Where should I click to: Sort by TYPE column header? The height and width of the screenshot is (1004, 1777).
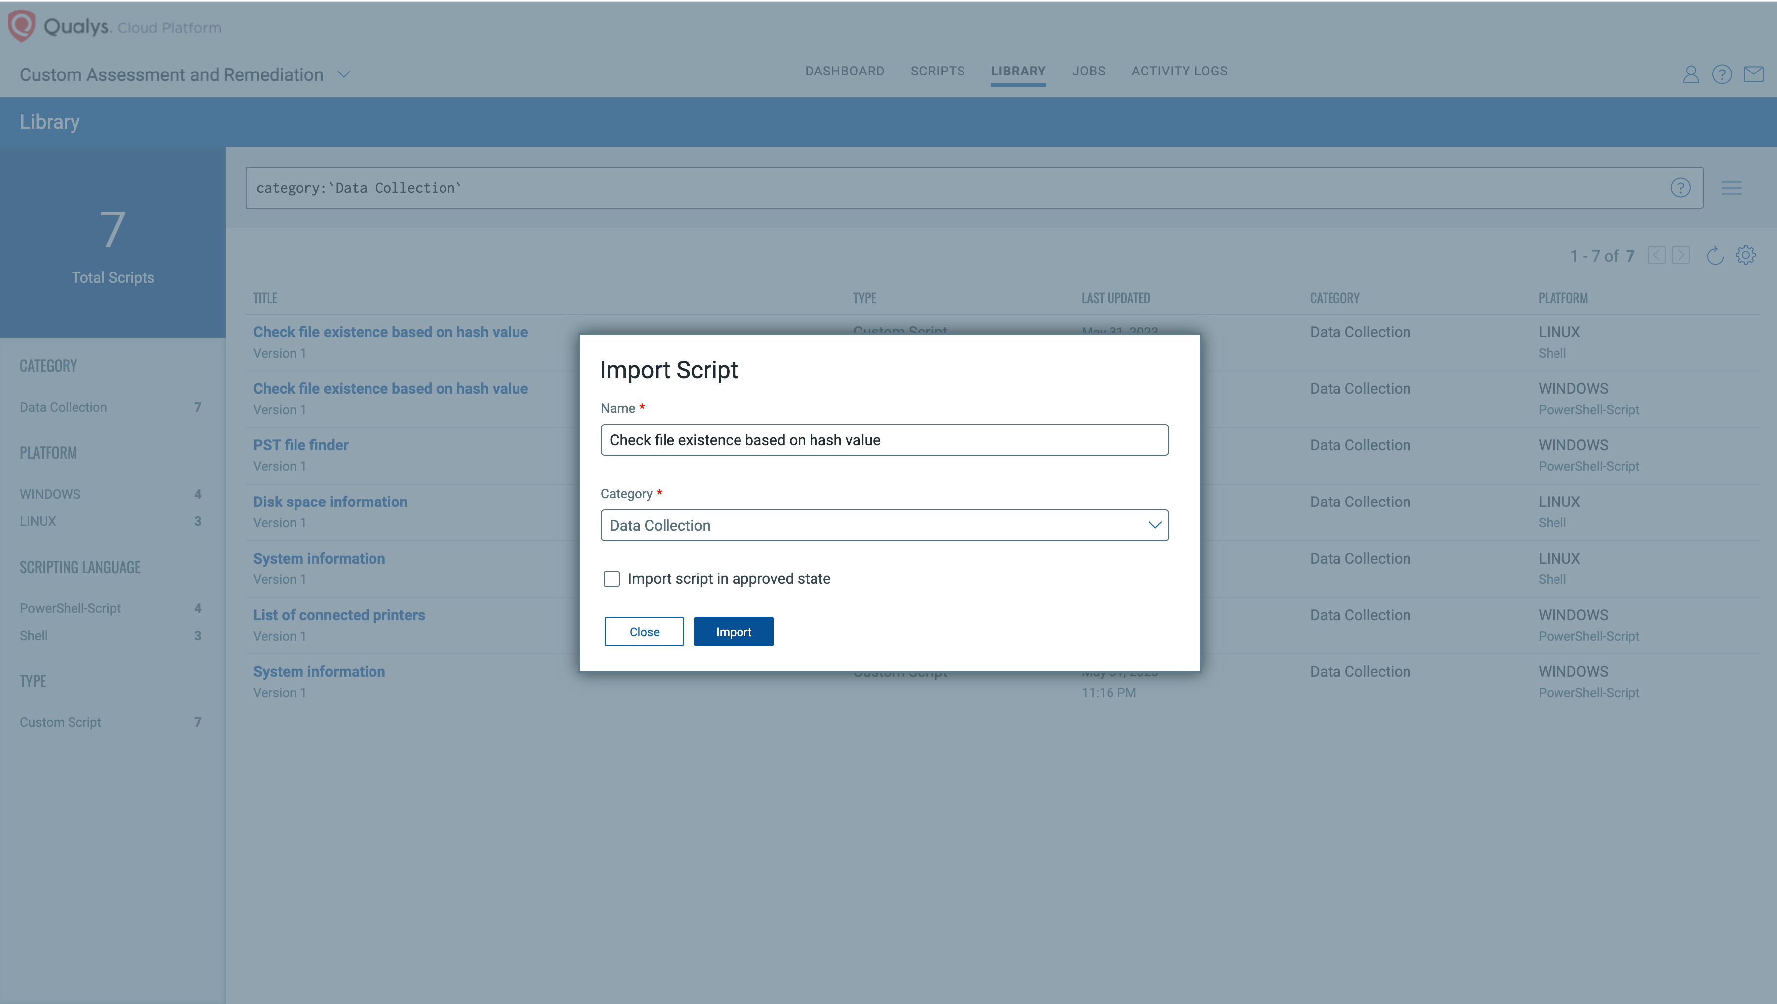864,298
